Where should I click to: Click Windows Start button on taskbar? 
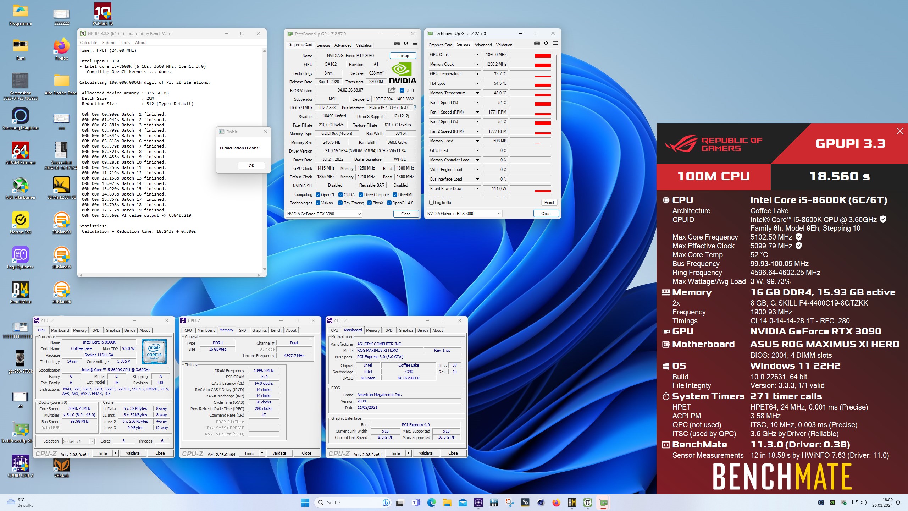pyautogui.click(x=305, y=502)
